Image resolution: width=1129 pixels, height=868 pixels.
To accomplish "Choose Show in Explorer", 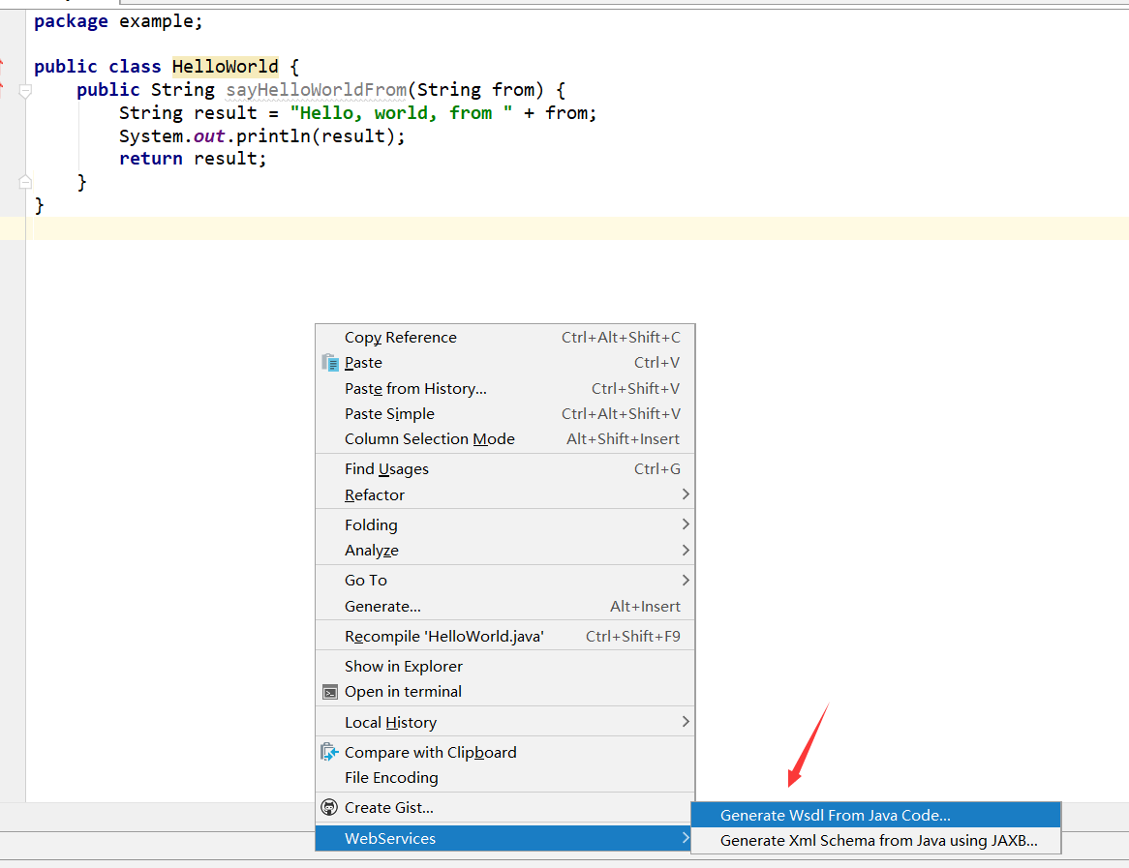I will [x=504, y=667].
